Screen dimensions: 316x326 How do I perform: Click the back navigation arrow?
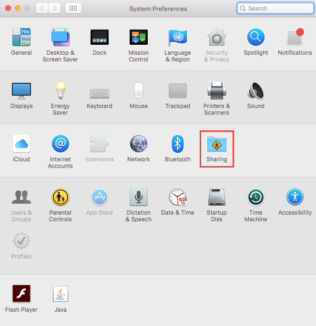[x=42, y=8]
